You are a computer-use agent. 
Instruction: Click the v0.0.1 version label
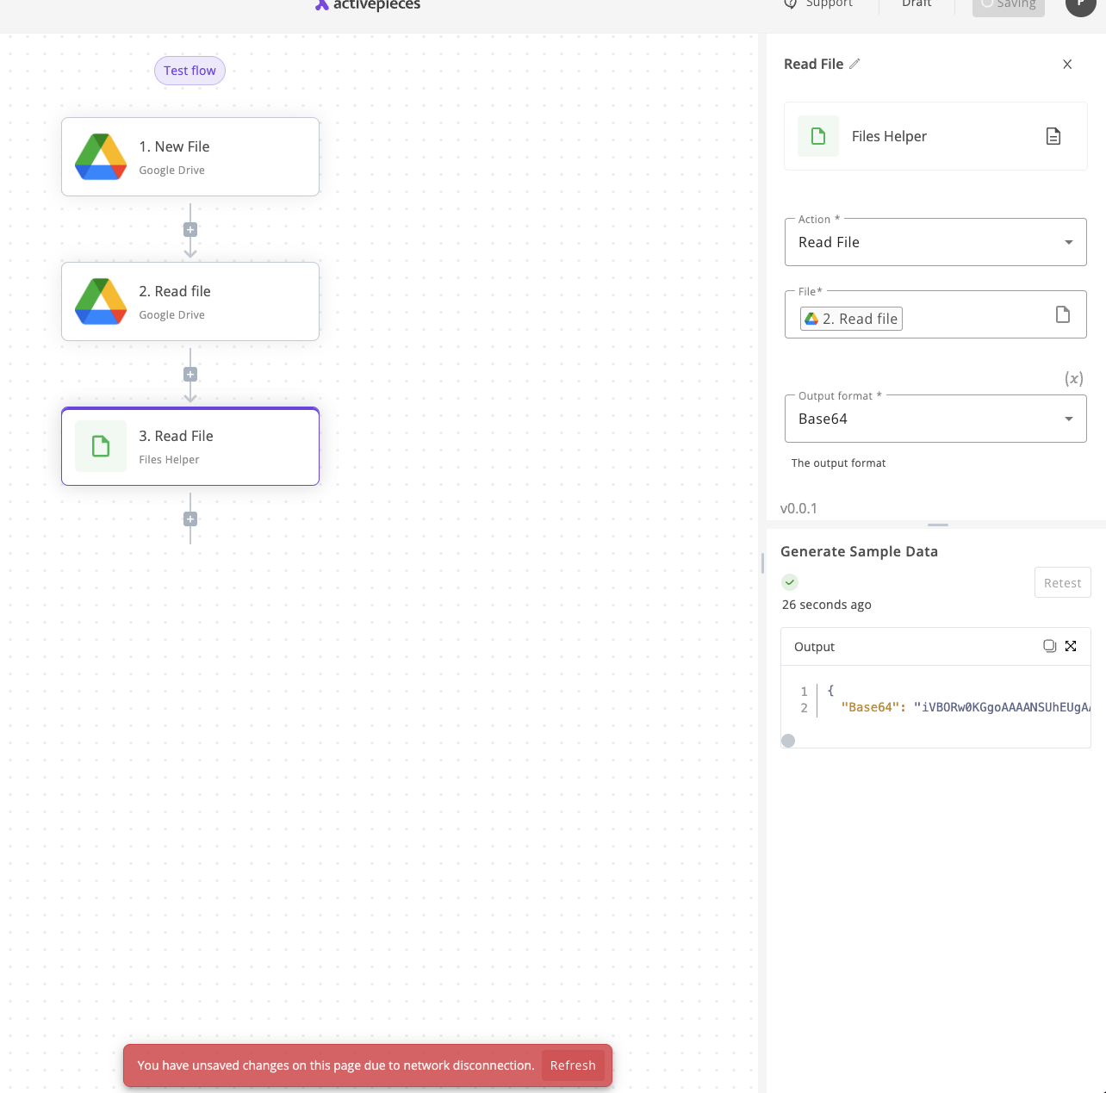798,508
